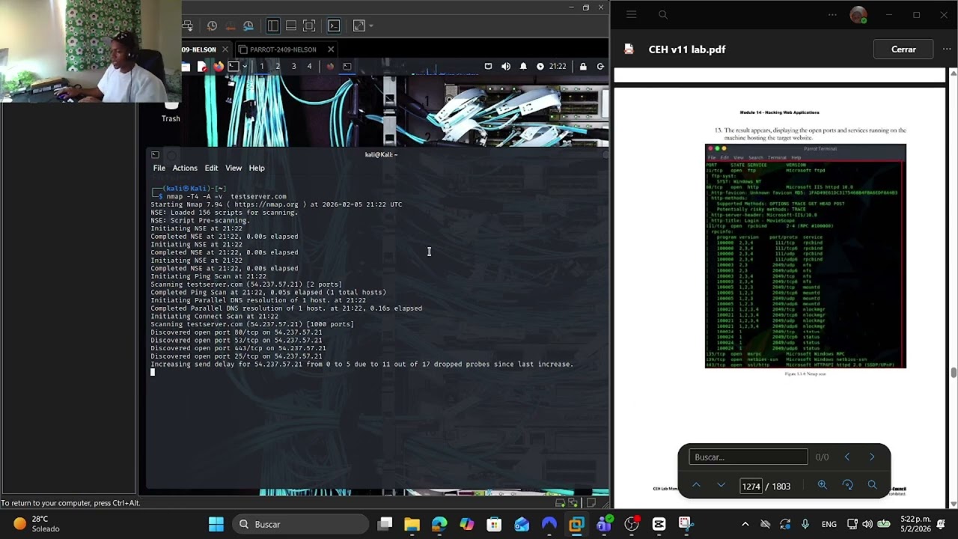Close the PARROT-2409-NELSON tab
Viewport: 958px width, 539px height.
point(331,49)
